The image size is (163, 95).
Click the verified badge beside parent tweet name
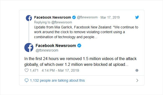pos(74,17)
